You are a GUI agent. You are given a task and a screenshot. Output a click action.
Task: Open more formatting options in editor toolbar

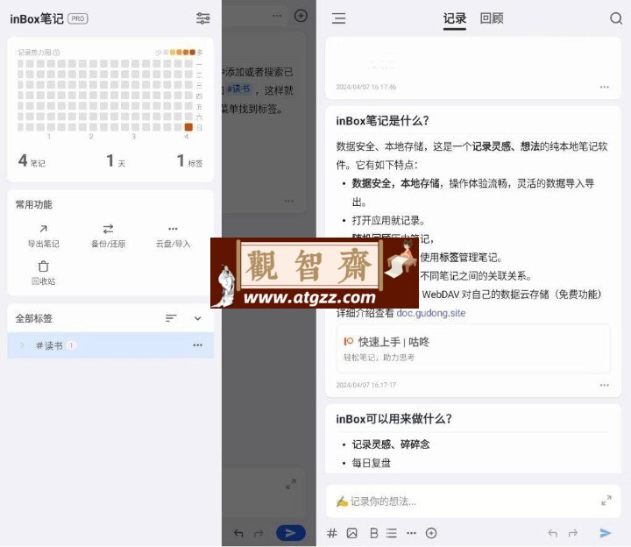[x=411, y=533]
